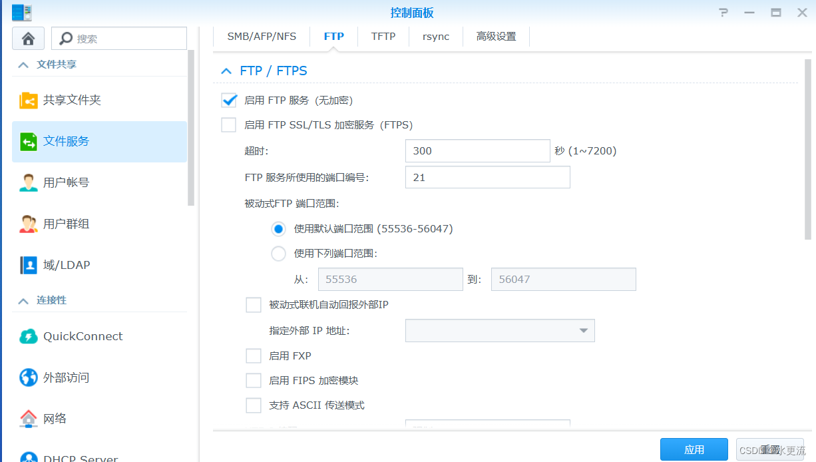
Task: Switch to the TFTP tab
Action: tap(383, 37)
